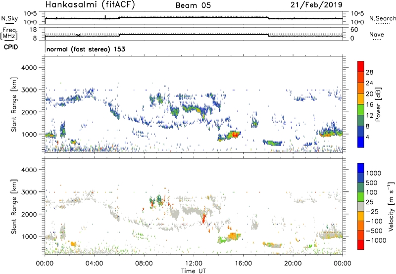The height and width of the screenshot is (274, 396).
Task: Click the '60' Nave axis tick
Action: (354, 30)
